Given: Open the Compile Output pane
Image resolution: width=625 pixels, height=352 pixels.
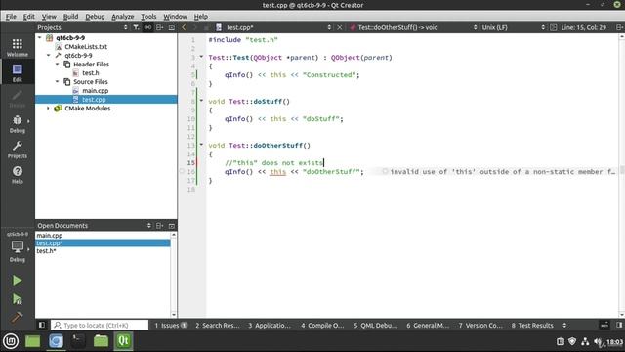Looking at the screenshot, I should pos(322,325).
